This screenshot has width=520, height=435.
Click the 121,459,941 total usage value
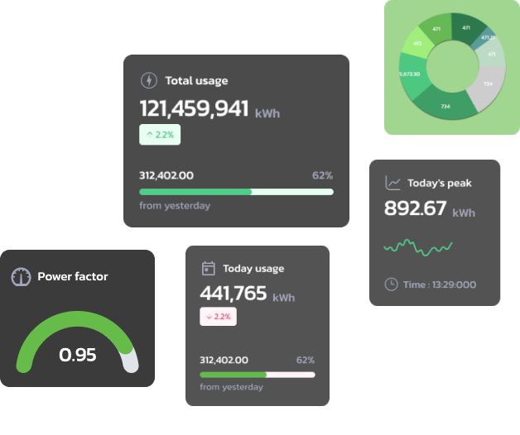(194, 109)
